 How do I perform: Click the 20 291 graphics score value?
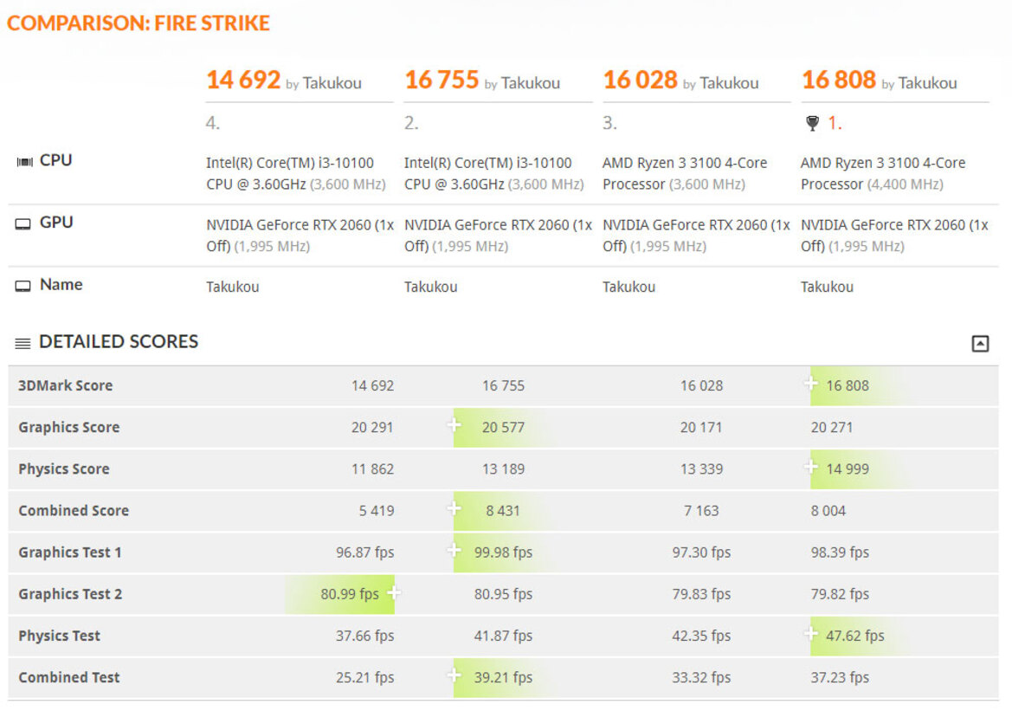coord(372,428)
